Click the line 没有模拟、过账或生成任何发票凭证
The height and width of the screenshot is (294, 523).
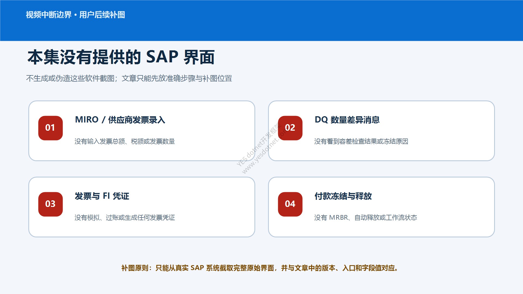point(125,218)
